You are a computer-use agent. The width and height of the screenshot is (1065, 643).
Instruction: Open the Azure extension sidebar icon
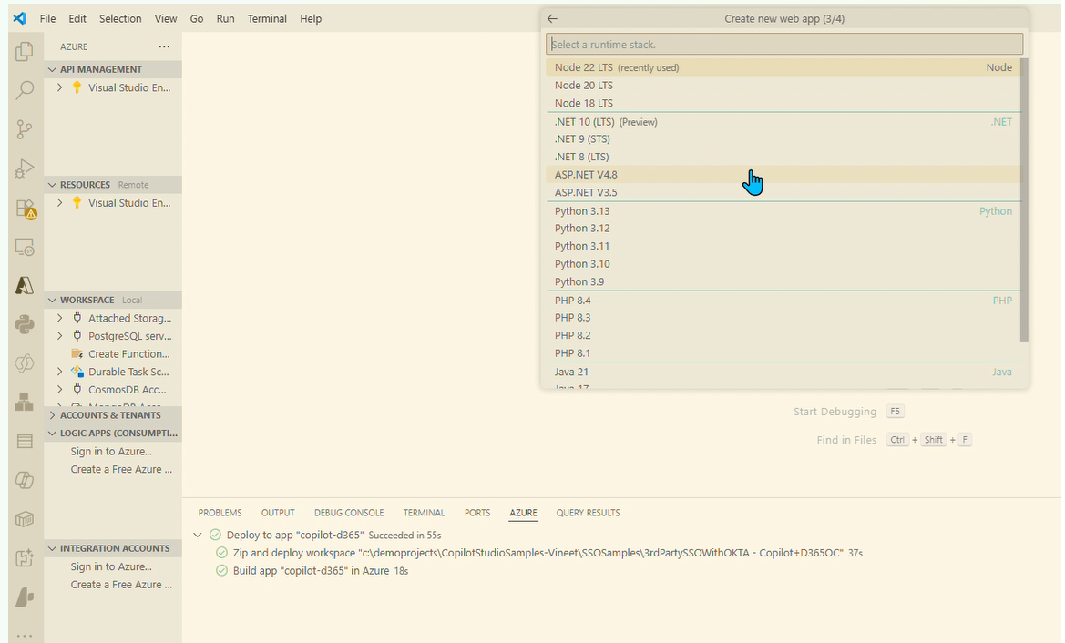pyautogui.click(x=25, y=285)
